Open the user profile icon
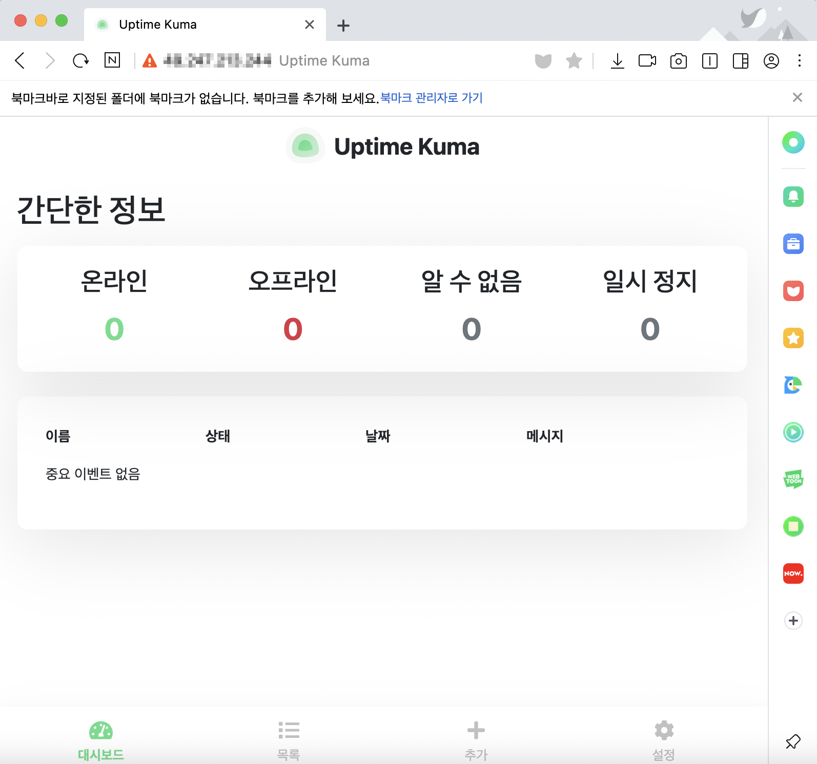817x764 pixels. (771, 61)
